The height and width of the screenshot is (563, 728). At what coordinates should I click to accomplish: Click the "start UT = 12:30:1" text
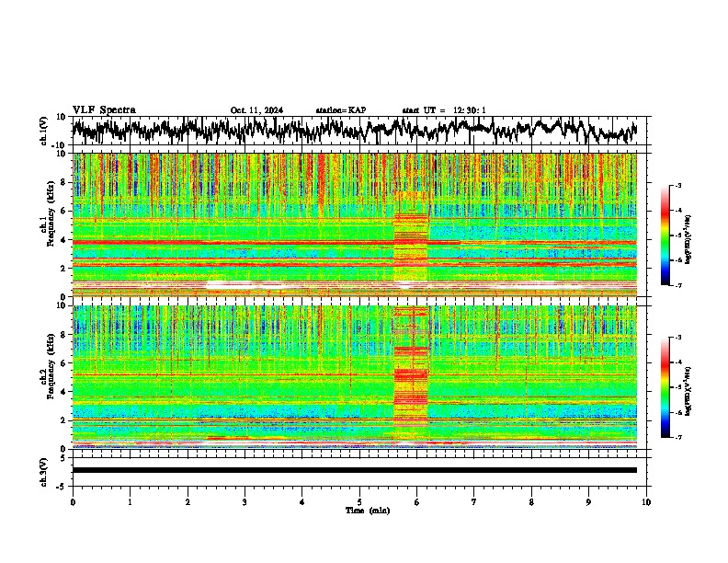444,110
